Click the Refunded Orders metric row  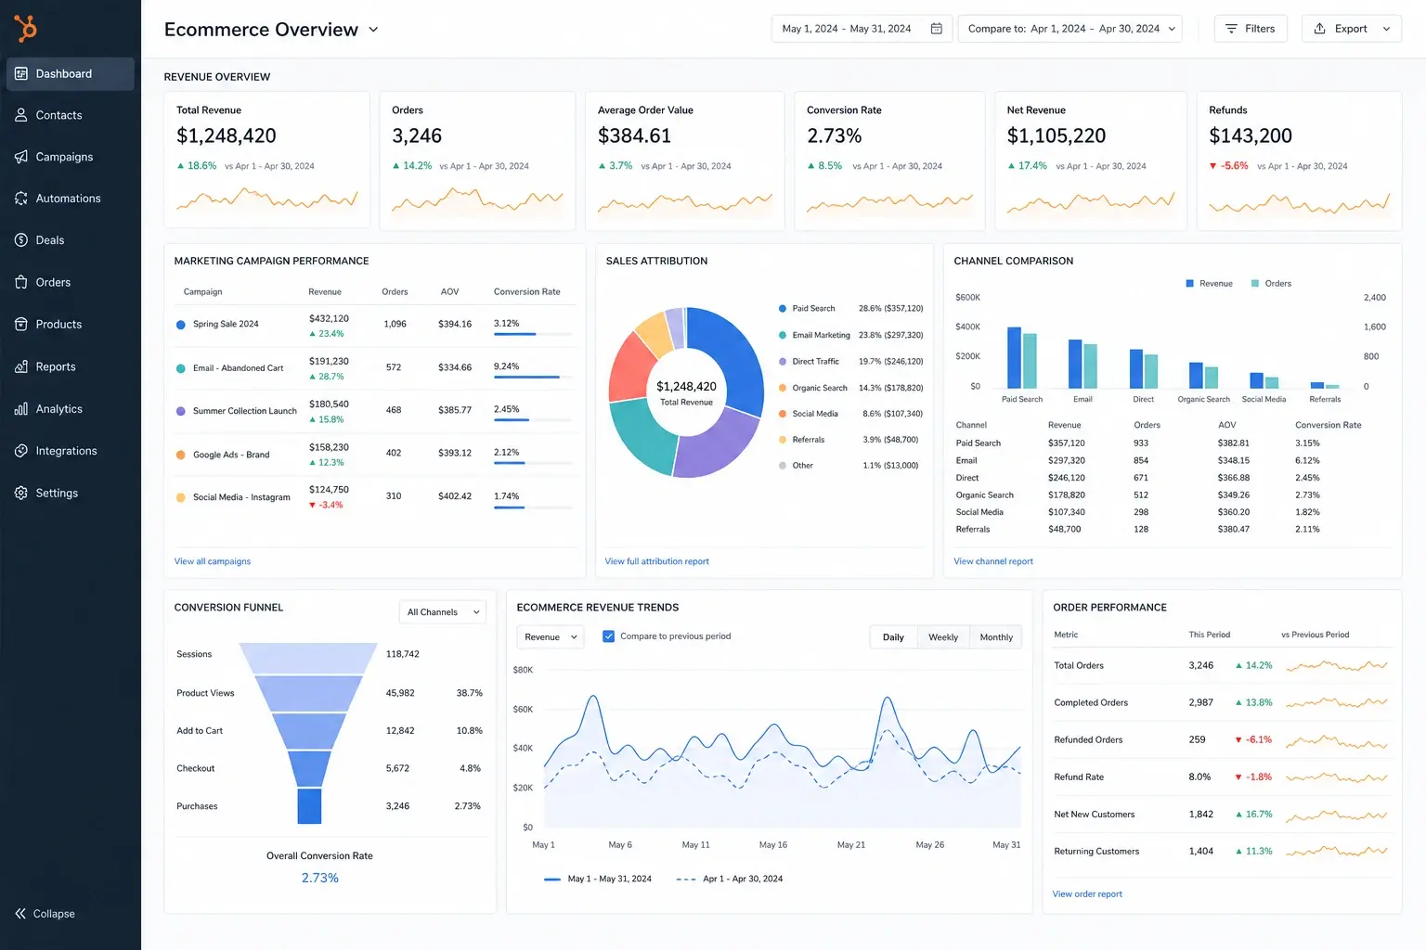1222,740
